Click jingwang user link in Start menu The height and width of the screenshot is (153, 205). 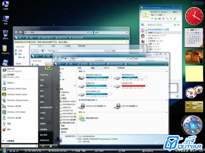(44, 75)
